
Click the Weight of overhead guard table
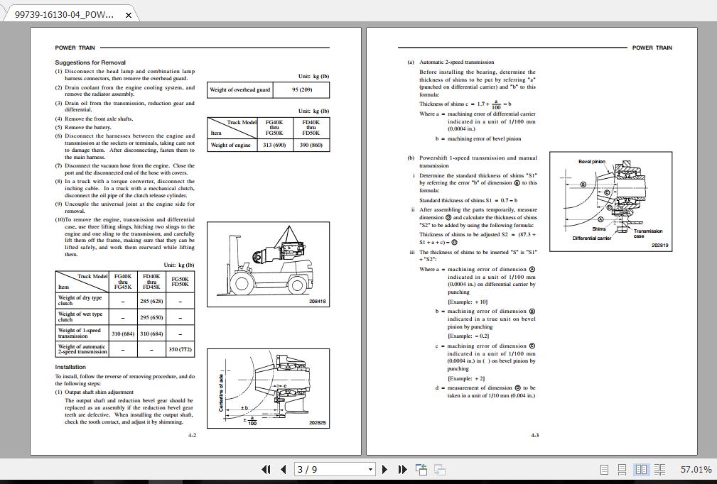[268, 89]
